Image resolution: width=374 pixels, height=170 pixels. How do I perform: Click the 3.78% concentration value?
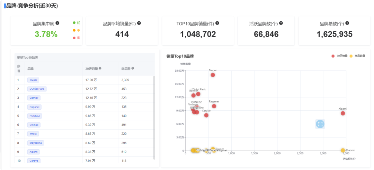tap(46, 34)
